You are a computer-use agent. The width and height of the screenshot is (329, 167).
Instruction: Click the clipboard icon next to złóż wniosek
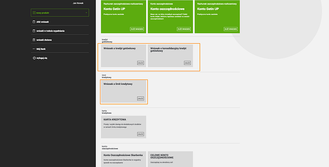pyautogui.click(x=34, y=22)
